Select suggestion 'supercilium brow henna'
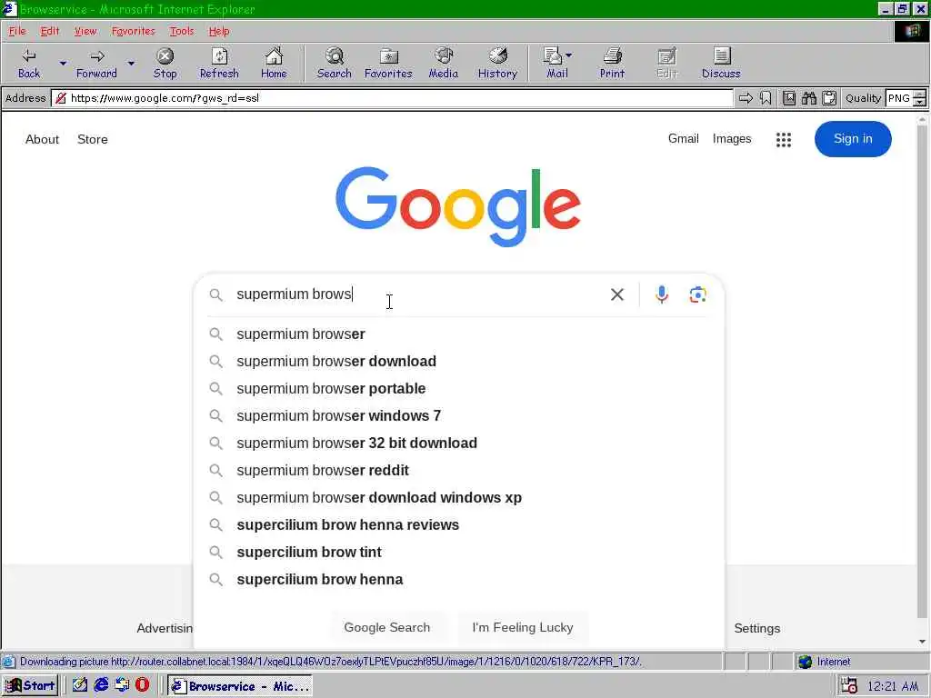The image size is (931, 698). (459, 580)
